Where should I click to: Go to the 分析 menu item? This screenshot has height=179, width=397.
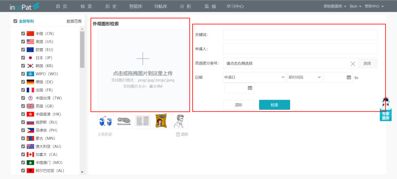(x=185, y=7)
